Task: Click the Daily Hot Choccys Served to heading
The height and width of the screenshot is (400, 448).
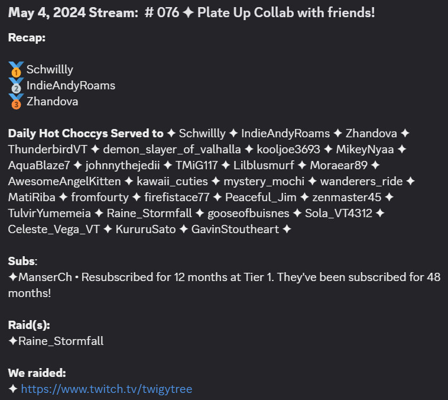Action: (x=86, y=133)
